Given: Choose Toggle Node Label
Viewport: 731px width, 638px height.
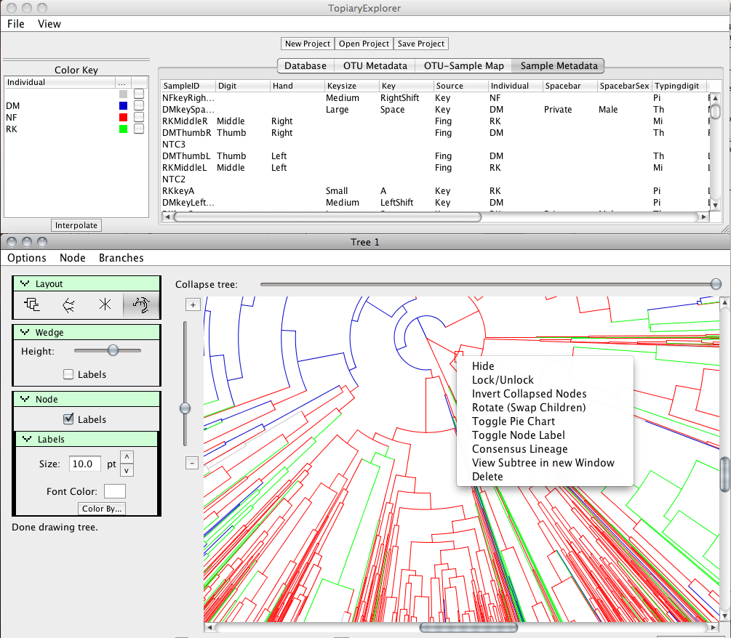Looking at the screenshot, I should click(x=545, y=435).
